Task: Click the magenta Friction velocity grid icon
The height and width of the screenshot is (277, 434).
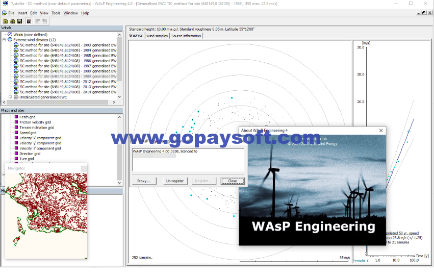Action: tap(16, 122)
